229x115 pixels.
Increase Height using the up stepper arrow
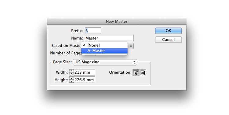(x=71, y=78)
